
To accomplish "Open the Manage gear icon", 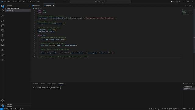I will [x=2, y=105].
